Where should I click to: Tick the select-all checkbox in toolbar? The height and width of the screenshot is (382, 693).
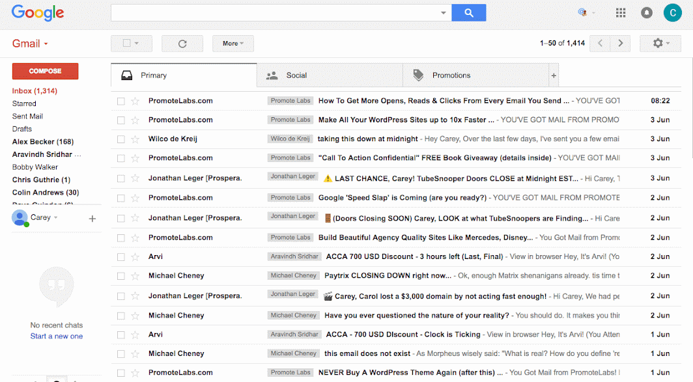tap(127, 43)
